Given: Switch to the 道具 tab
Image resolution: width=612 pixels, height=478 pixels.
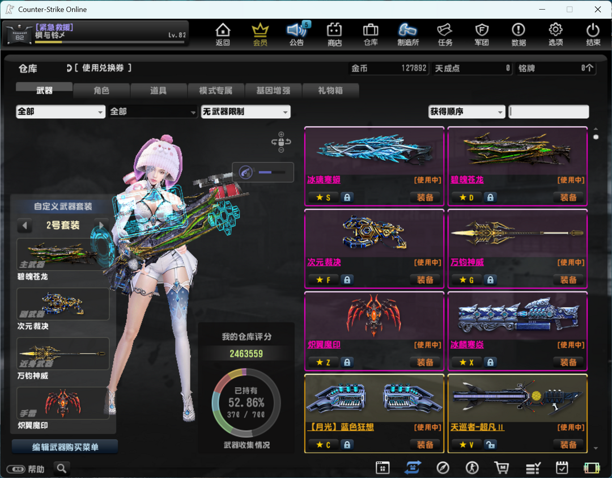Looking at the screenshot, I should point(159,90).
